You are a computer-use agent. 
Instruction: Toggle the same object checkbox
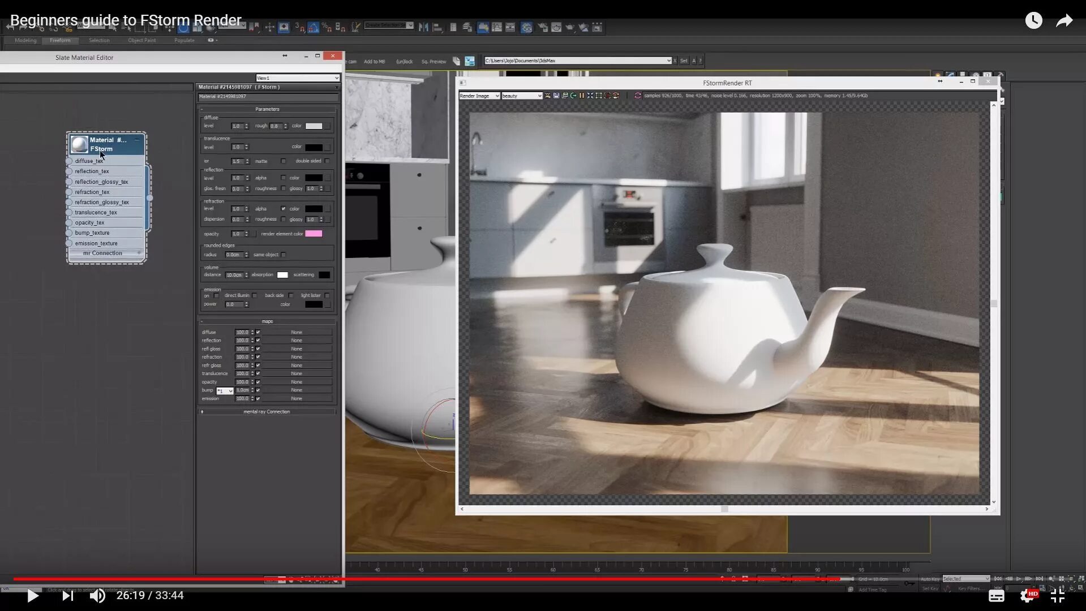[284, 255]
